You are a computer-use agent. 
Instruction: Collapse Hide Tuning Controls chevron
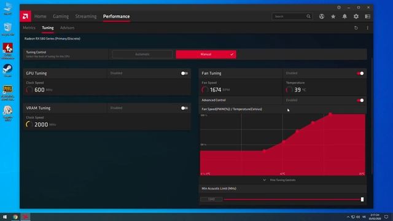tap(264, 180)
